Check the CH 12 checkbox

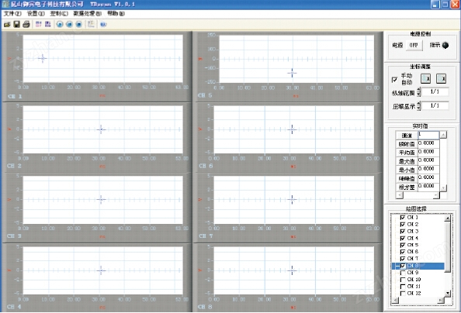pos(403,294)
